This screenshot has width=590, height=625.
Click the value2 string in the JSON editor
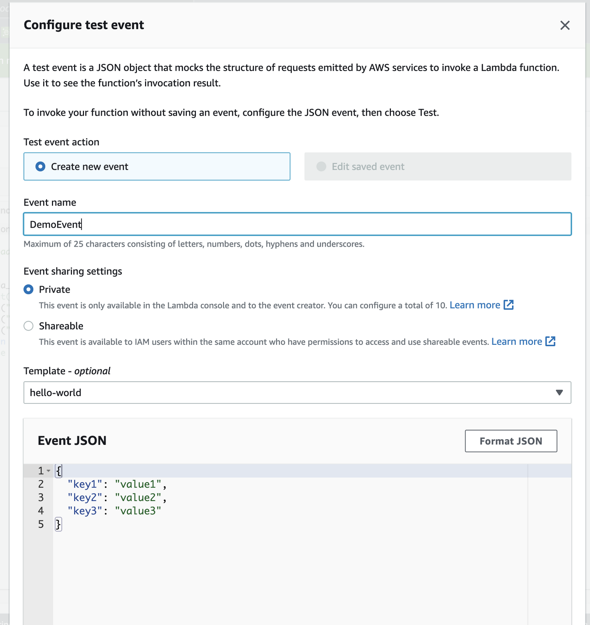coord(138,498)
